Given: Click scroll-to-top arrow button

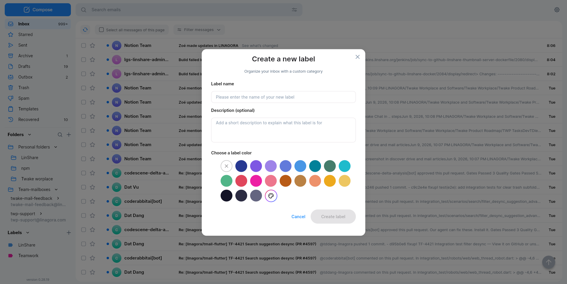Looking at the screenshot, I should 549,262.
